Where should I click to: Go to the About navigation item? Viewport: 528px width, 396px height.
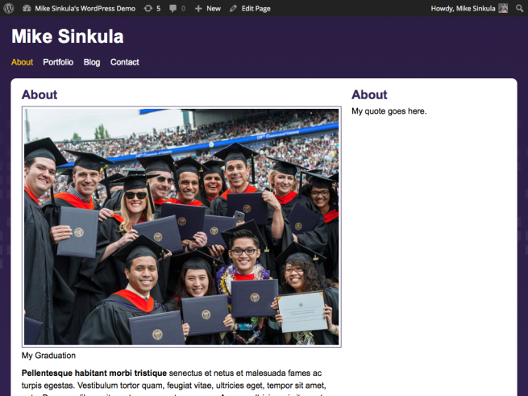tap(22, 62)
